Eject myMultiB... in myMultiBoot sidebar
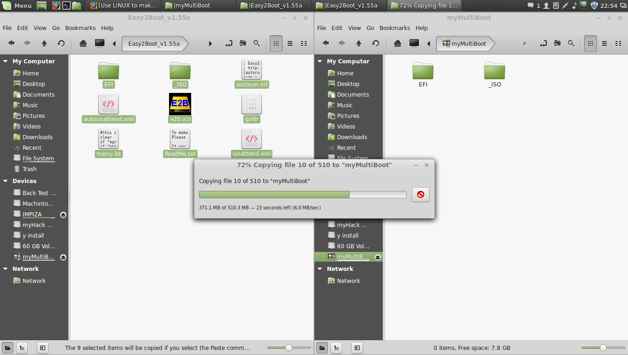The image size is (628, 355). click(x=378, y=257)
